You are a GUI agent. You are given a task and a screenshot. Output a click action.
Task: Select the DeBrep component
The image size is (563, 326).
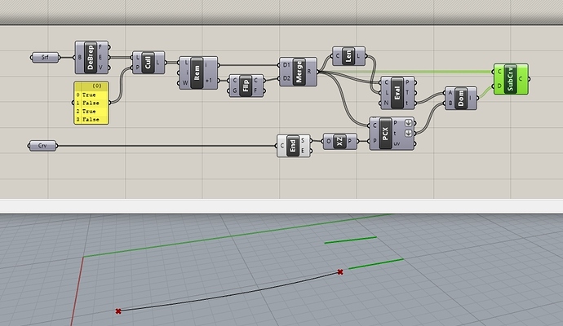[x=91, y=57]
